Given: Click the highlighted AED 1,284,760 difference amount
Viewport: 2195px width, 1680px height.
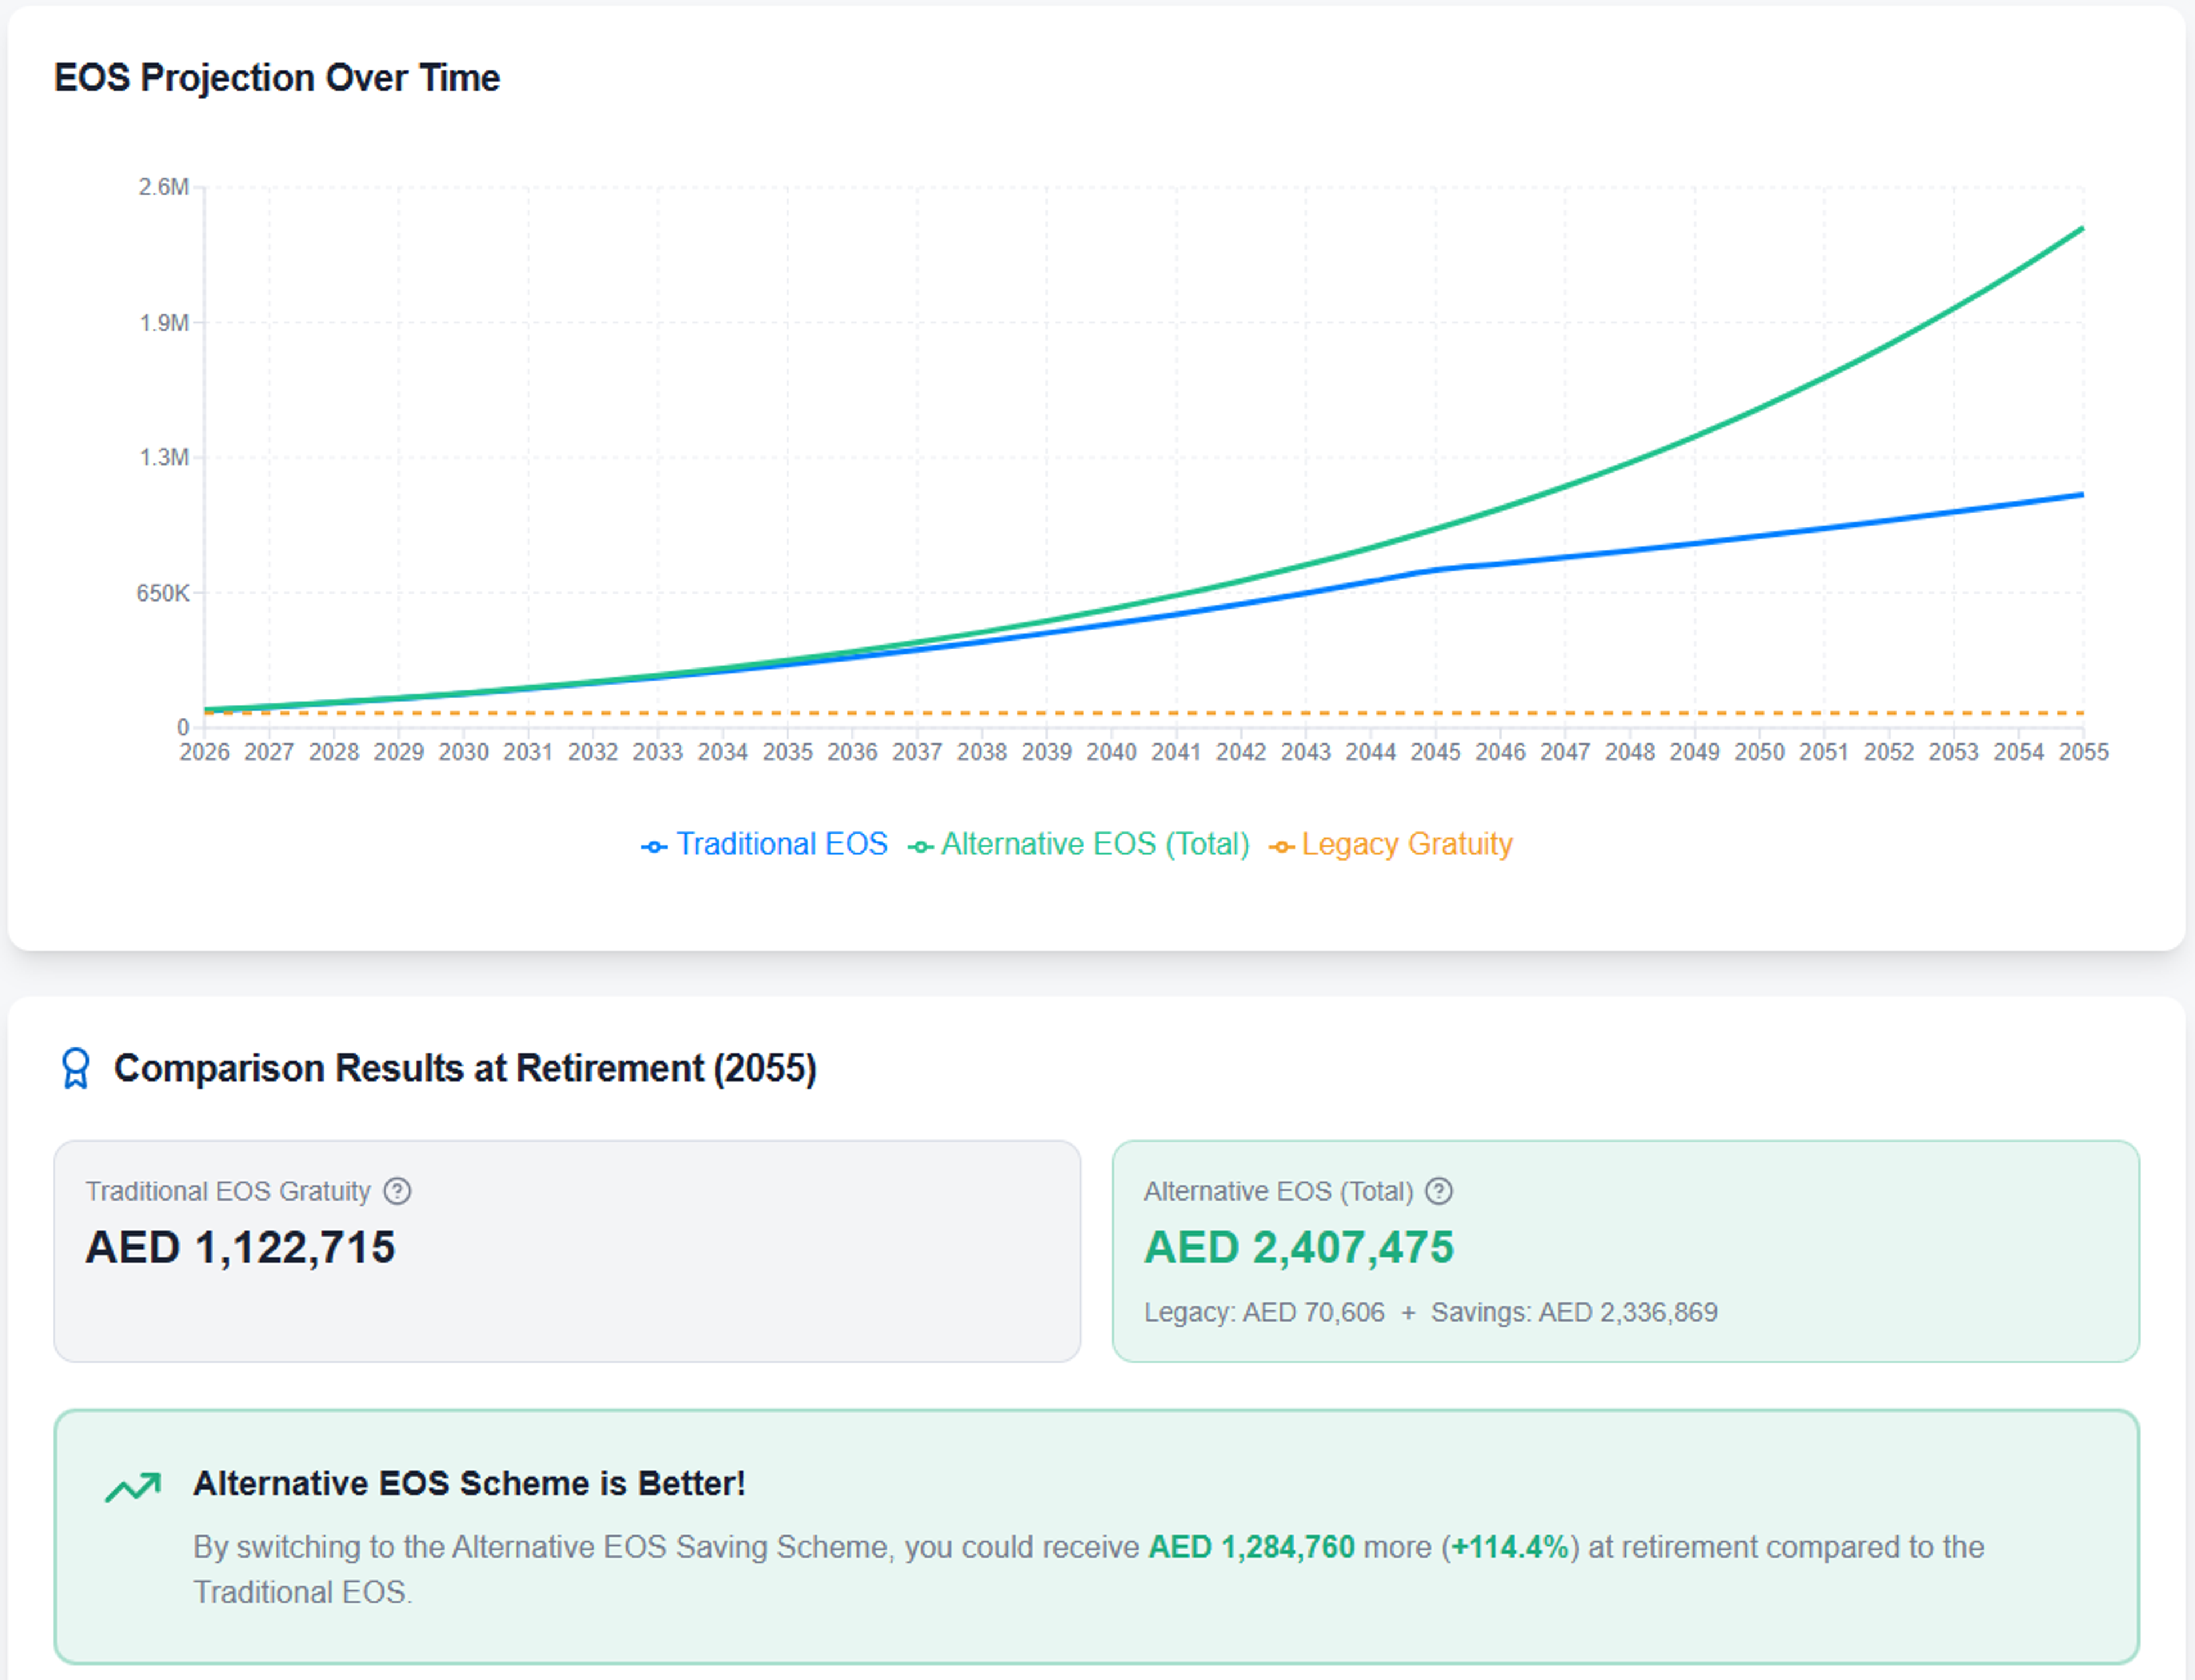Looking at the screenshot, I should coord(1251,1547).
